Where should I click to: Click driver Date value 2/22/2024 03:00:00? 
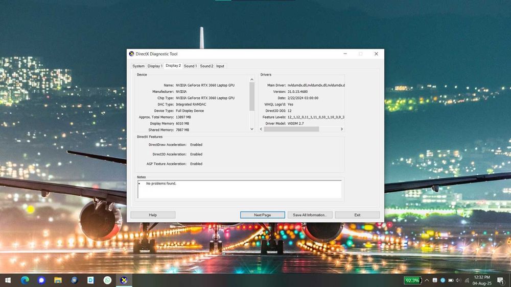pyautogui.click(x=303, y=98)
